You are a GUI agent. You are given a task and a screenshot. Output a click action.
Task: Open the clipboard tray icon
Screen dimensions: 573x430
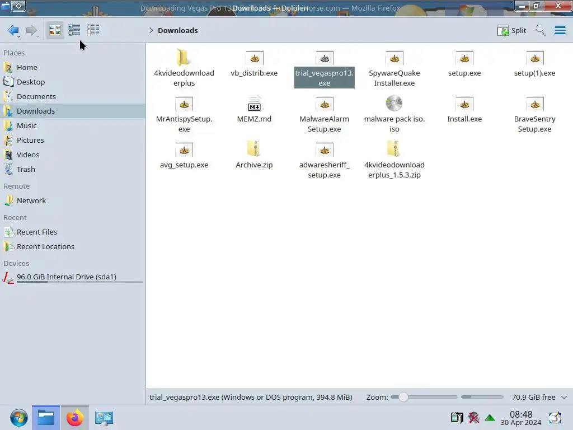[x=457, y=418]
